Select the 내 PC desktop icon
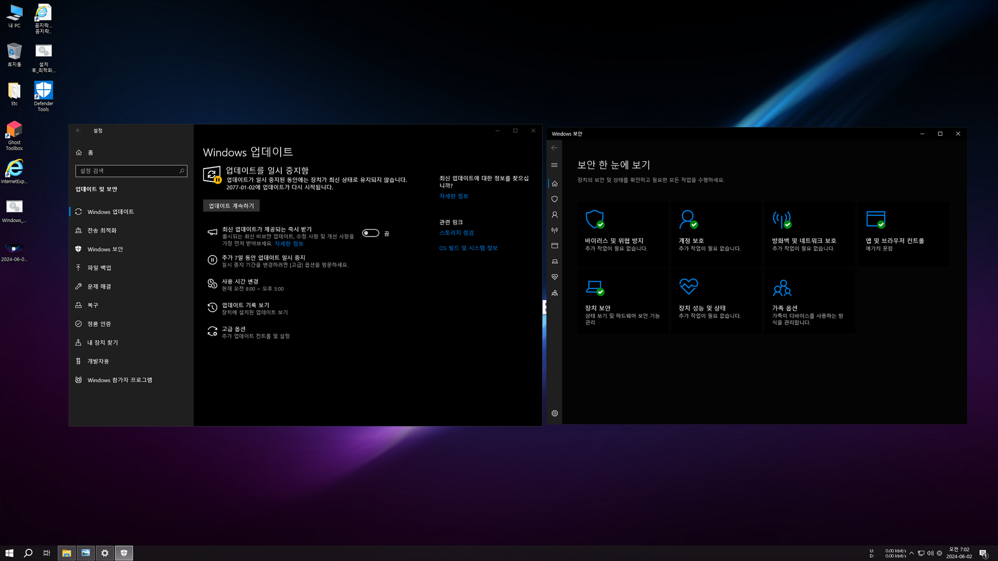The width and height of the screenshot is (998, 561). 14,16
